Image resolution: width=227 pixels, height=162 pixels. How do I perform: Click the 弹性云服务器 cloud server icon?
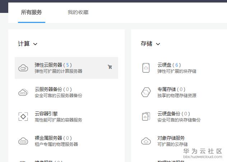[x=23, y=68]
